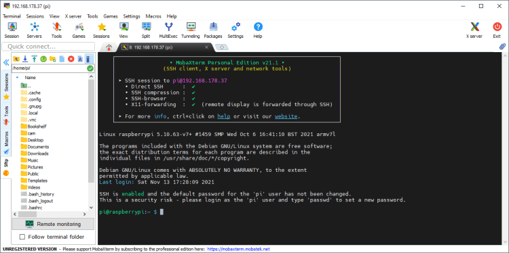The image size is (509, 253).
Task: Delete selected files with red X icon
Action: coord(71,59)
